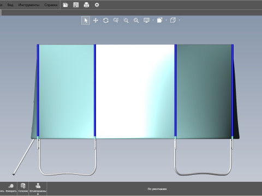262x196 pixels.
Task: Expand the display monitor dropdown arrow
Action: tap(153, 20)
